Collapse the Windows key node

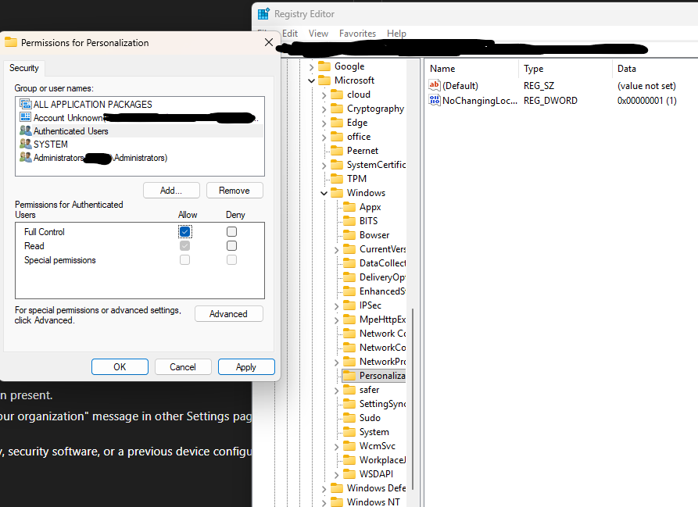pyautogui.click(x=324, y=194)
